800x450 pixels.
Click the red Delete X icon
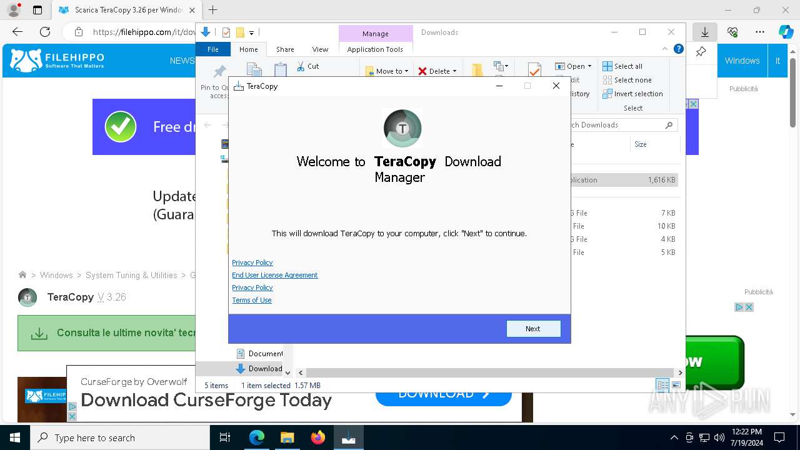422,71
